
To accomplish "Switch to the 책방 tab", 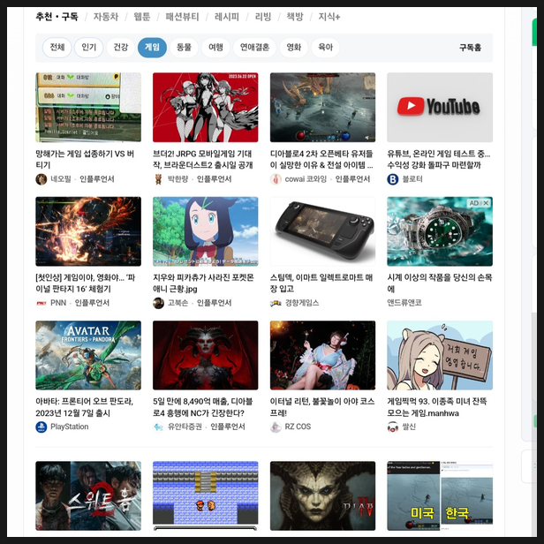I will point(295,17).
